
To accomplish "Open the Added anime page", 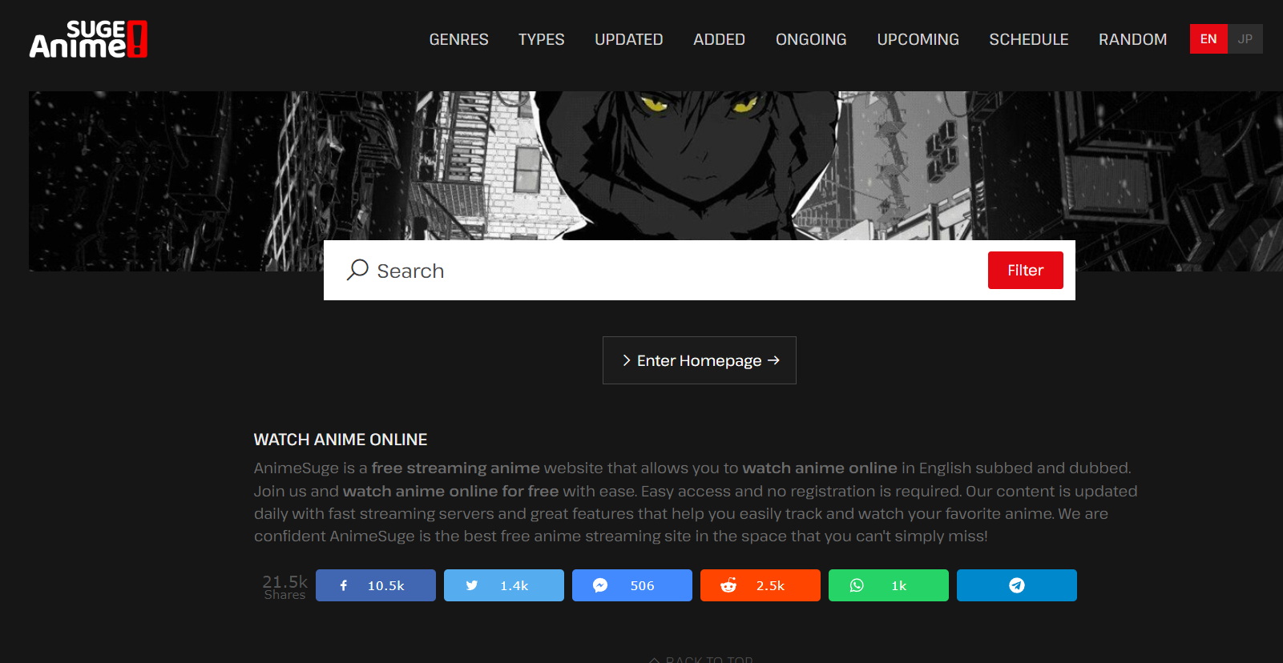I will coord(719,39).
